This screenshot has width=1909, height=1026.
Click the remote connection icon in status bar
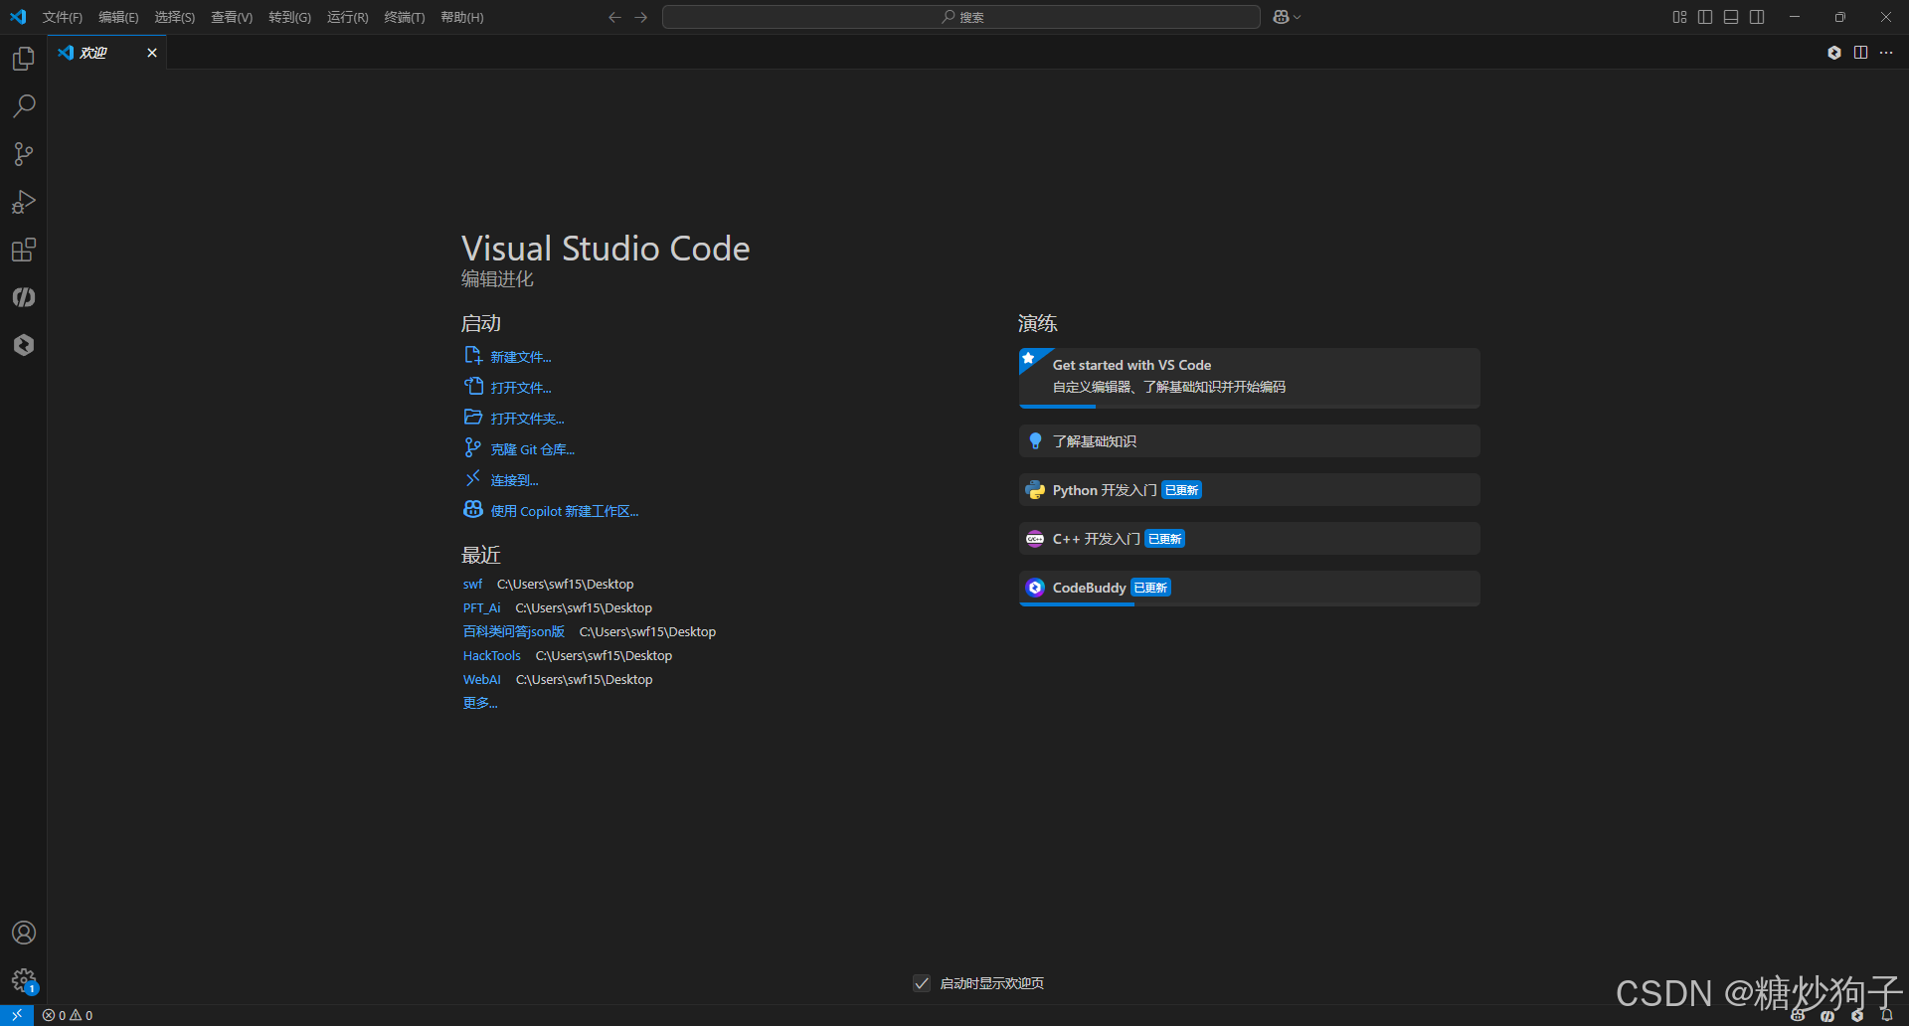(x=15, y=1015)
